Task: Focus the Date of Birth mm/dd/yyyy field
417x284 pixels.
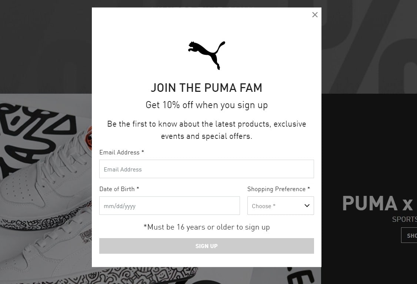Action: (169, 206)
